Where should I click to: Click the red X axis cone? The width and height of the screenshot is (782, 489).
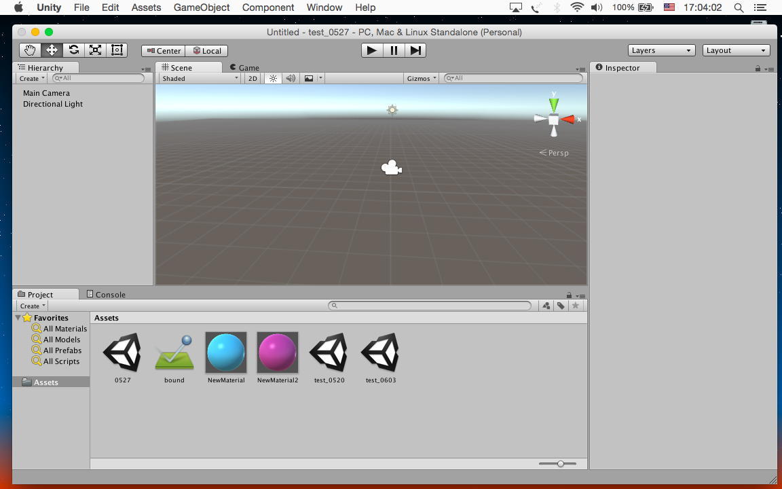[x=567, y=120]
